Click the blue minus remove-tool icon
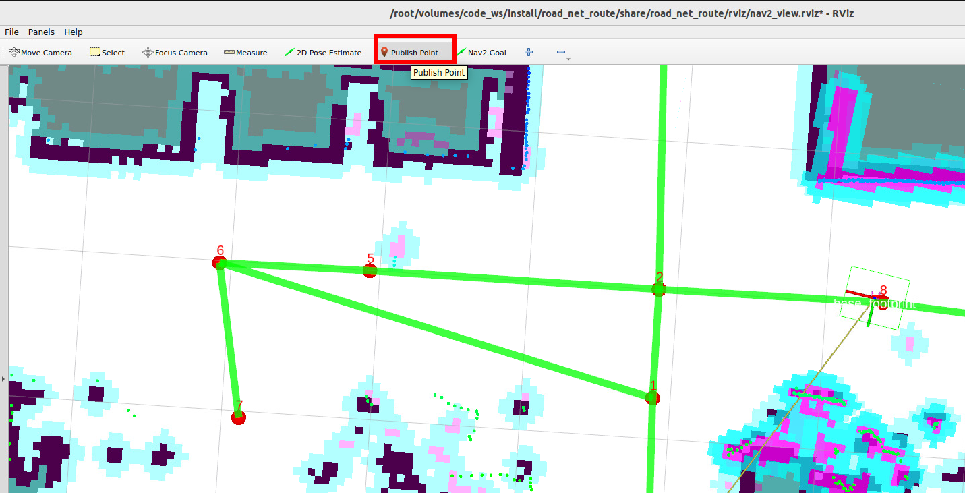The height and width of the screenshot is (493, 965). (561, 53)
